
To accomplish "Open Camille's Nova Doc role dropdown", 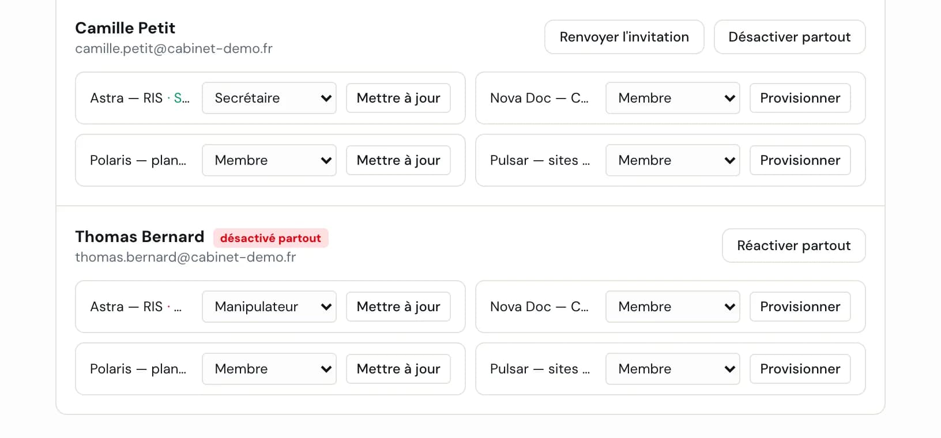I will (673, 98).
